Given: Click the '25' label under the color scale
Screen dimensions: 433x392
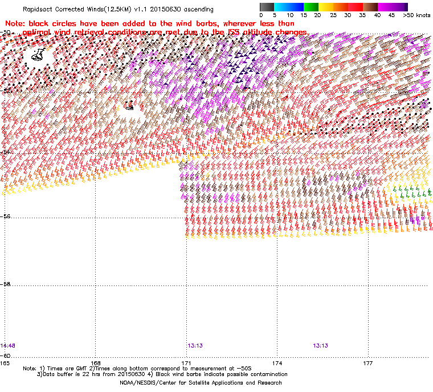Looking at the screenshot, I should pyautogui.click(x=333, y=15).
